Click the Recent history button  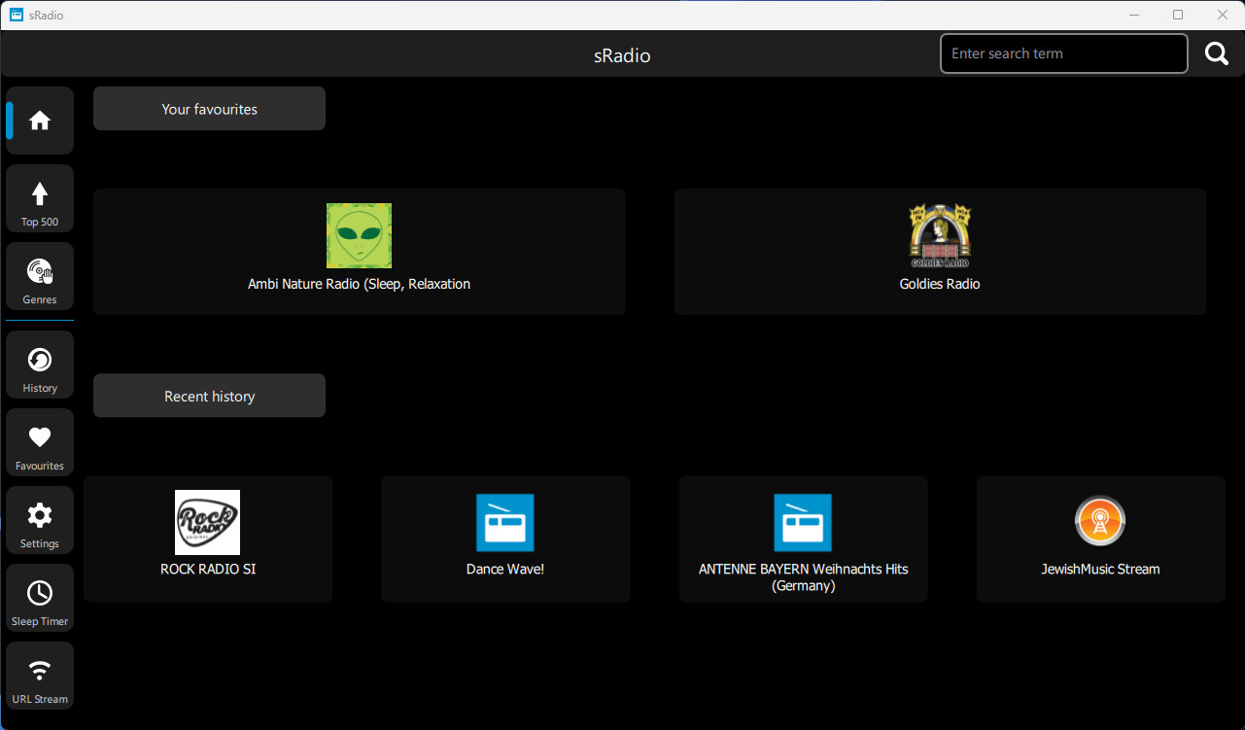click(209, 396)
